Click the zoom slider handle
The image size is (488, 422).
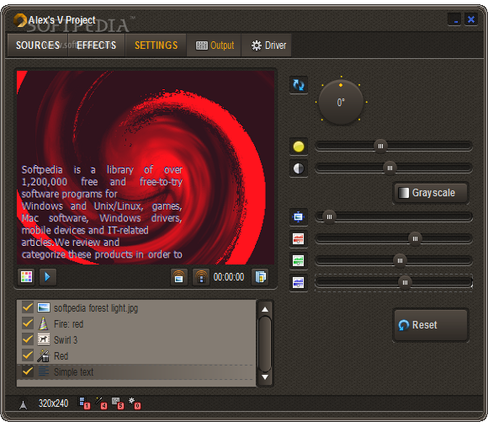(329, 216)
